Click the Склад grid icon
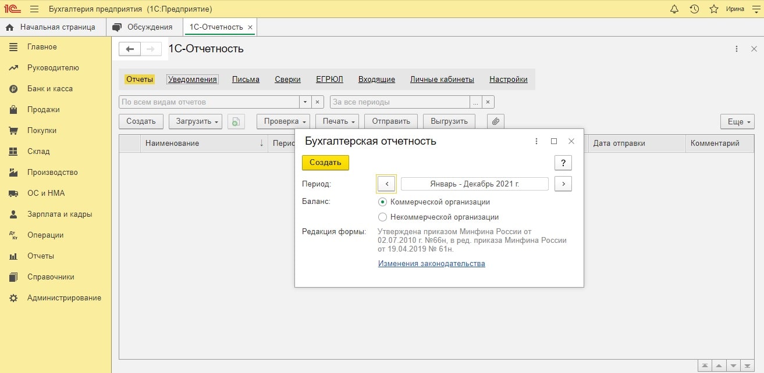This screenshot has height=373, width=764. pos(14,152)
